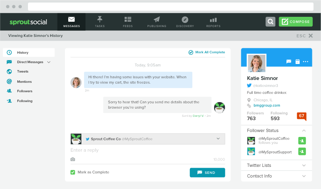Click the profile calendar icon

coord(298,61)
